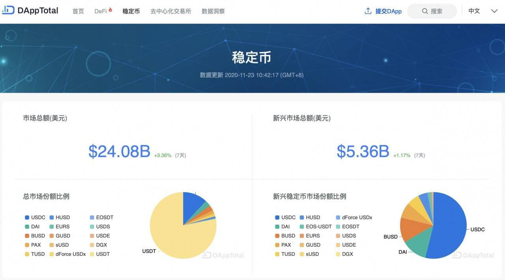The height and width of the screenshot is (280, 505).
Task: Toggle DGX in emerging stablecoin legend
Action: tap(344, 254)
